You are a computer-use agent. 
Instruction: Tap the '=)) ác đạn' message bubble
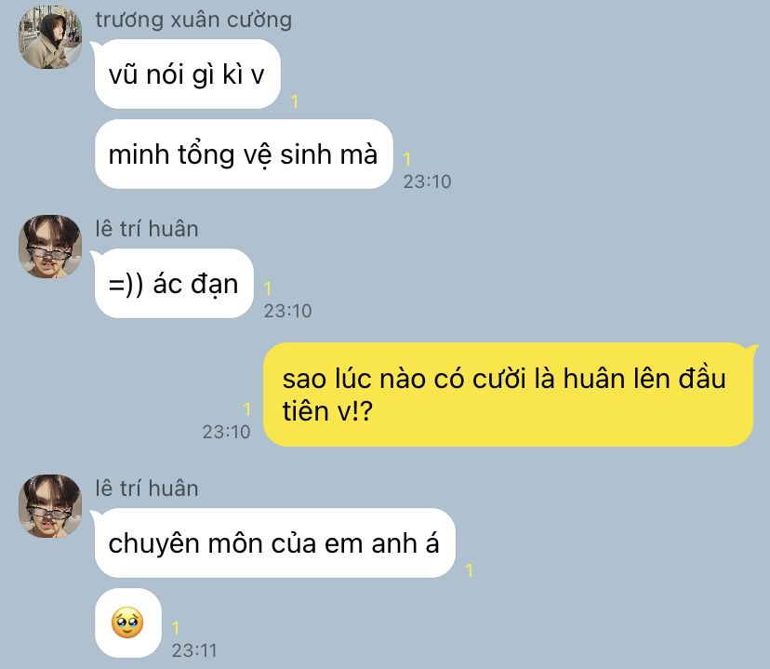[174, 284]
